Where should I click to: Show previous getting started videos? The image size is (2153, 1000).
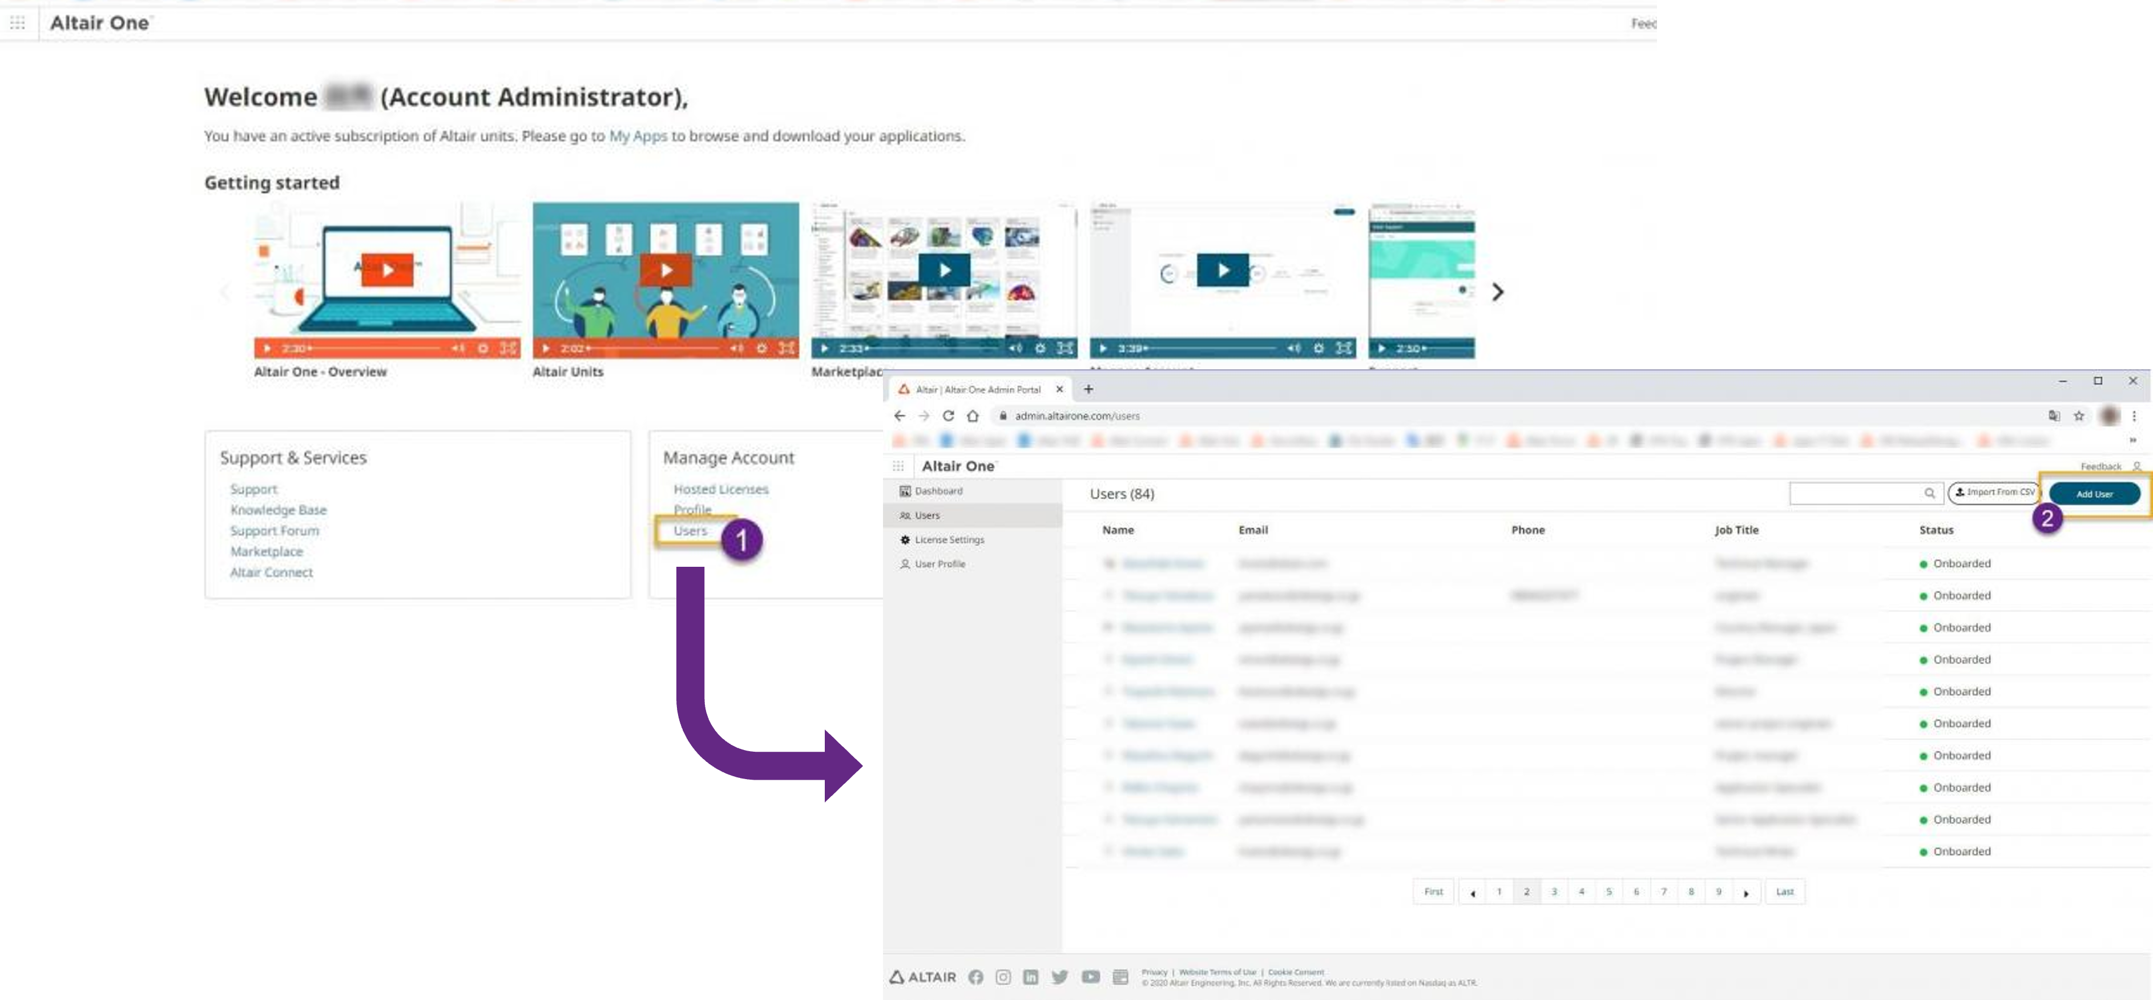point(225,292)
